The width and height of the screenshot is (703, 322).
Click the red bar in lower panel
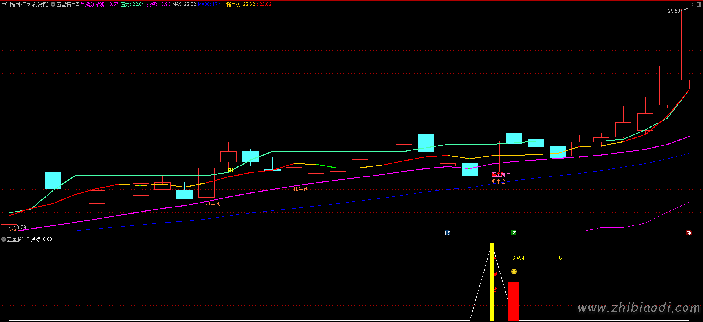coord(514,301)
